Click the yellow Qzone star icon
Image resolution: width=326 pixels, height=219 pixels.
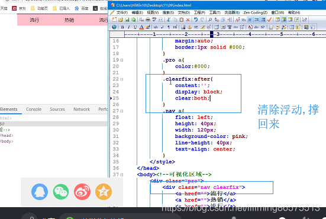point(104,192)
